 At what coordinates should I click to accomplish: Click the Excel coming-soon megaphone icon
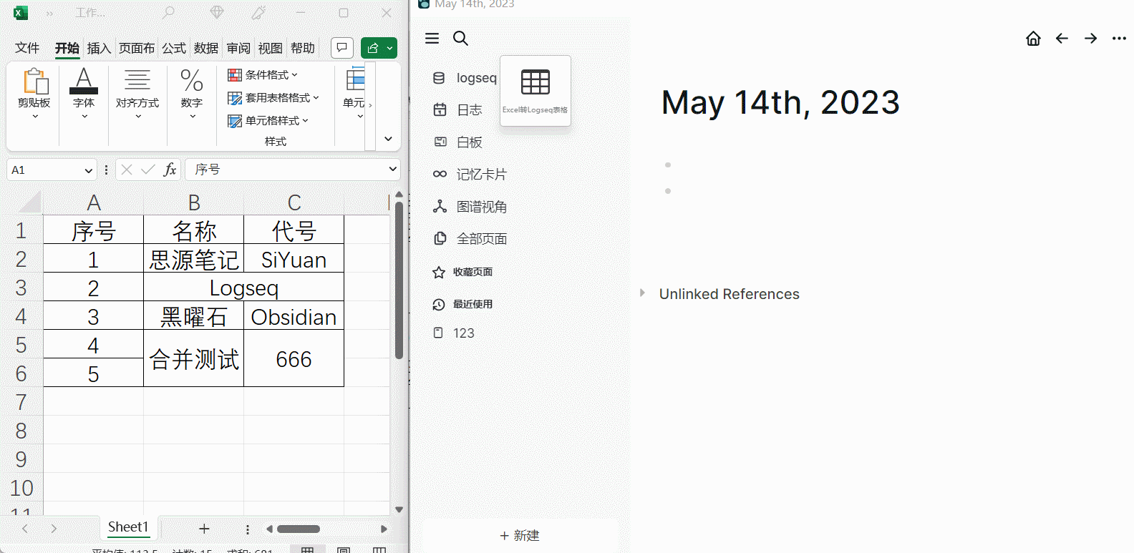coord(258,13)
